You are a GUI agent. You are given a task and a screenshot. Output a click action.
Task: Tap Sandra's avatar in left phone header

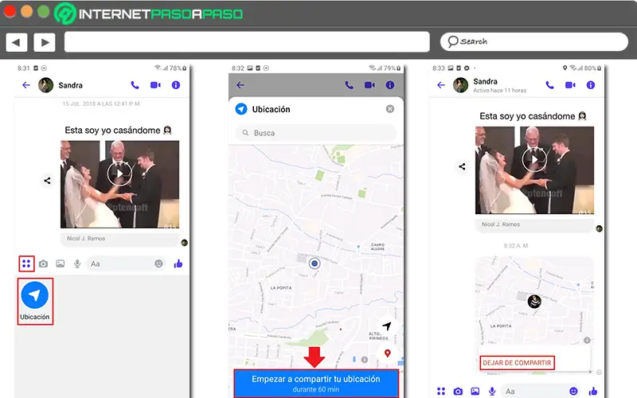pos(45,85)
